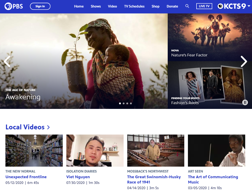Open the Video menu item
This screenshot has height=193, width=252.
tap(112, 6)
